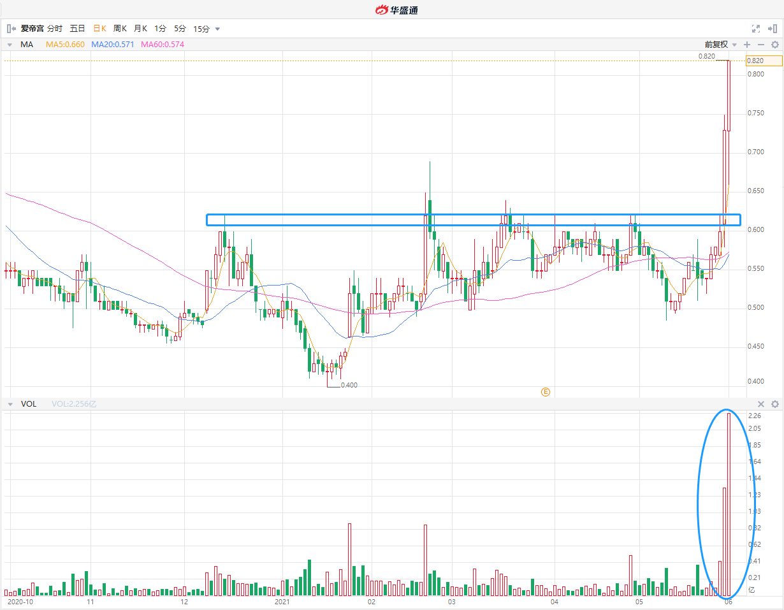
Task: Click stock name 爱帝宫
Action: click(32, 29)
